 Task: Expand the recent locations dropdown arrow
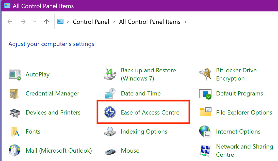(35, 22)
